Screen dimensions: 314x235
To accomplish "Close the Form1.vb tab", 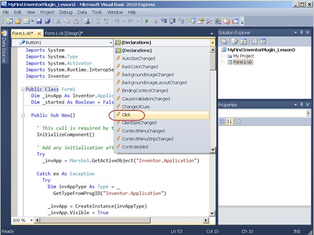I will [x=39, y=33].
